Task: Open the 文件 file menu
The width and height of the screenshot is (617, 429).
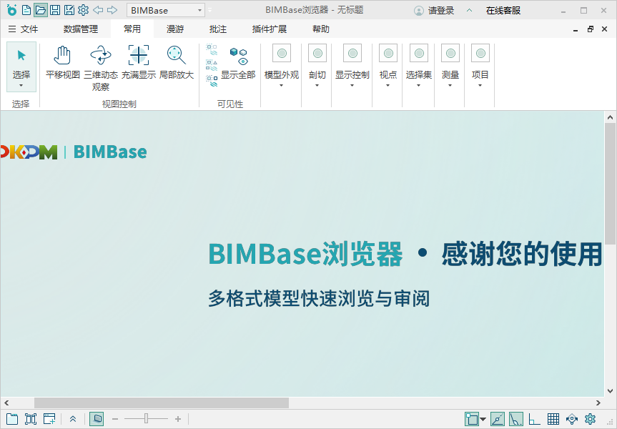Action: click(x=23, y=29)
